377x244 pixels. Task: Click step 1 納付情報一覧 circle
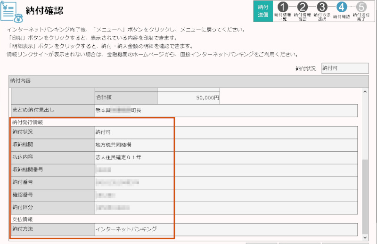pyautogui.click(x=283, y=7)
